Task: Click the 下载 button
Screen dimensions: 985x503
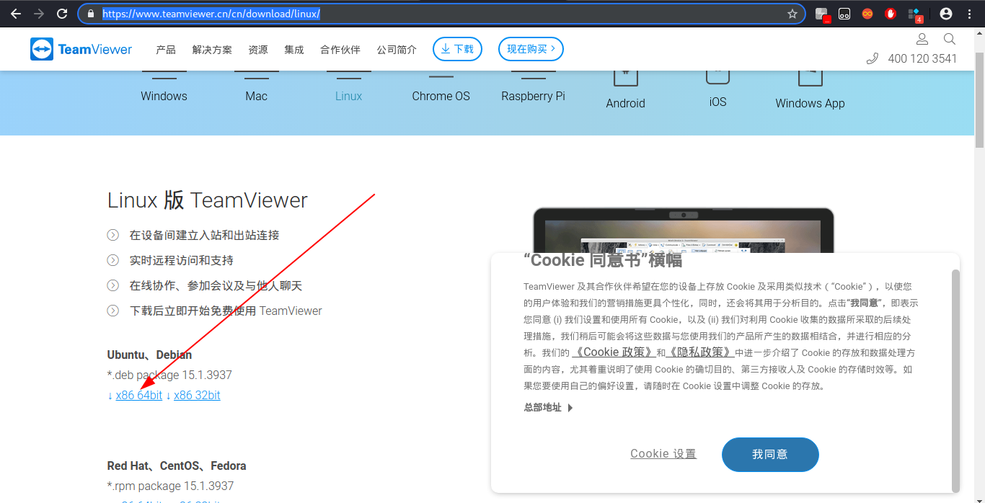Action: pos(457,49)
